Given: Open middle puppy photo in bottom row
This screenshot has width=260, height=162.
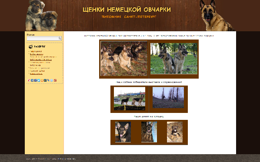Looking at the screenshot, I should point(149,132).
